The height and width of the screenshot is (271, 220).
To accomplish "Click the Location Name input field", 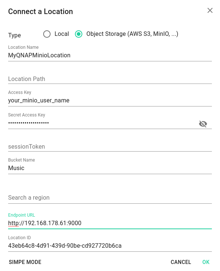I will [110, 55].
